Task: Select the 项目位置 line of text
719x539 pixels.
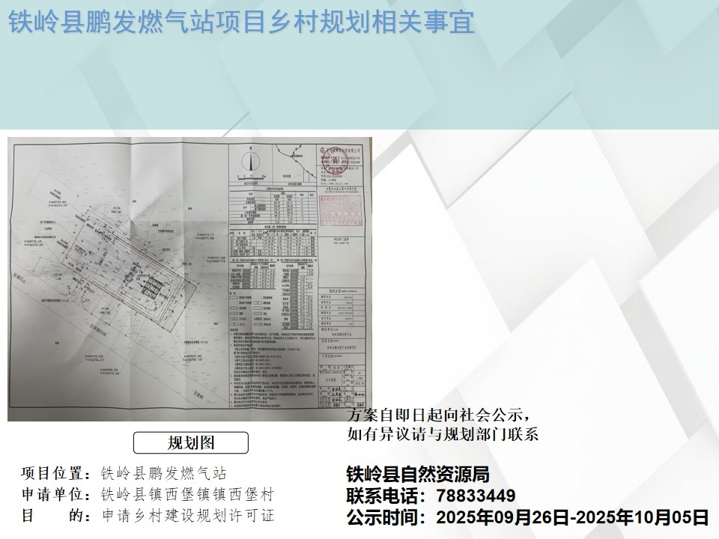Action: [123, 474]
